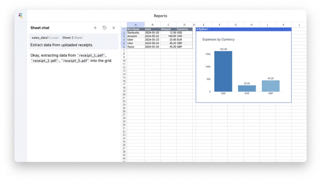321x179 pixels.
Task: Select column F header
Action: tap(220, 25)
